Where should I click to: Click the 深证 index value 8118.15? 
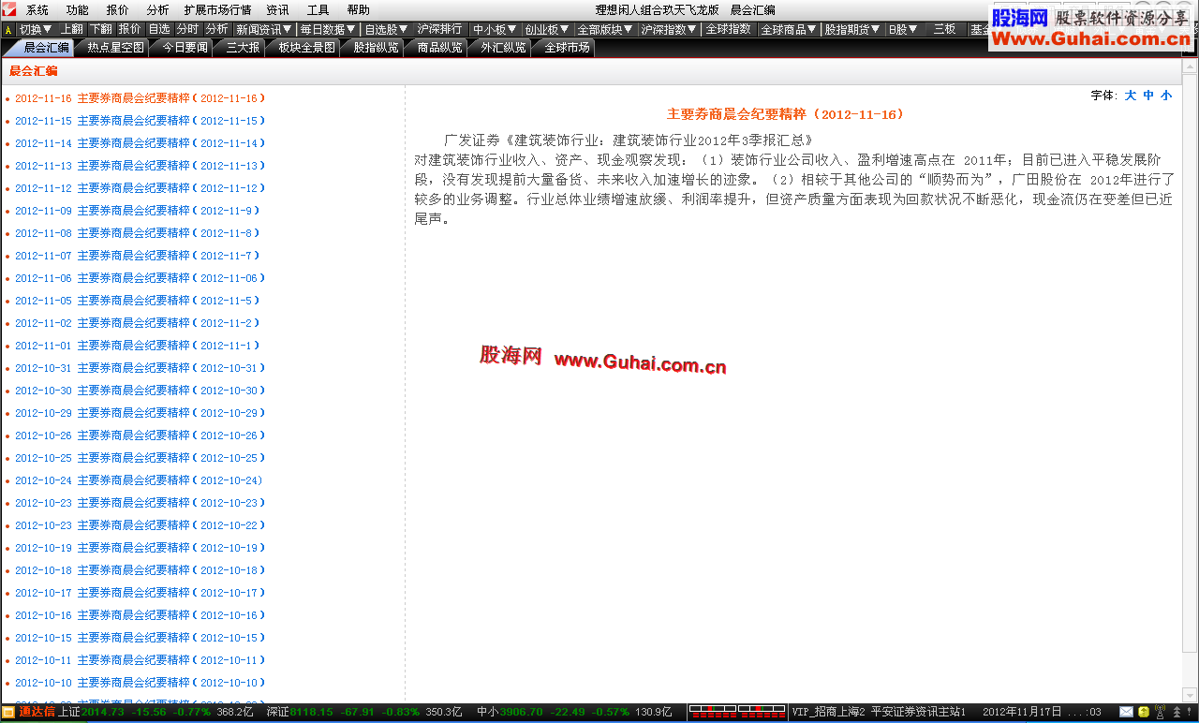click(x=311, y=712)
